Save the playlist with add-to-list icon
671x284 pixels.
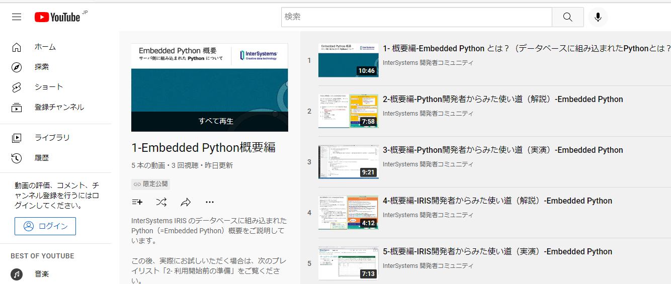[x=137, y=202]
